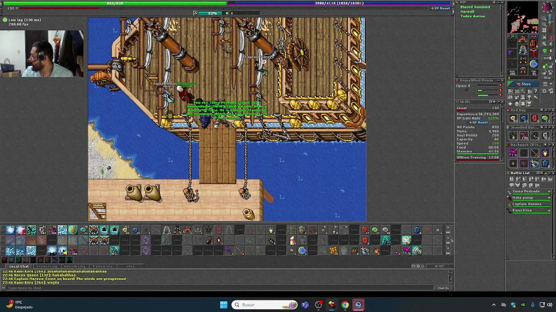The height and width of the screenshot is (312, 556).
Task: Select the red standing figure stand mode
Action: pos(551,37)
